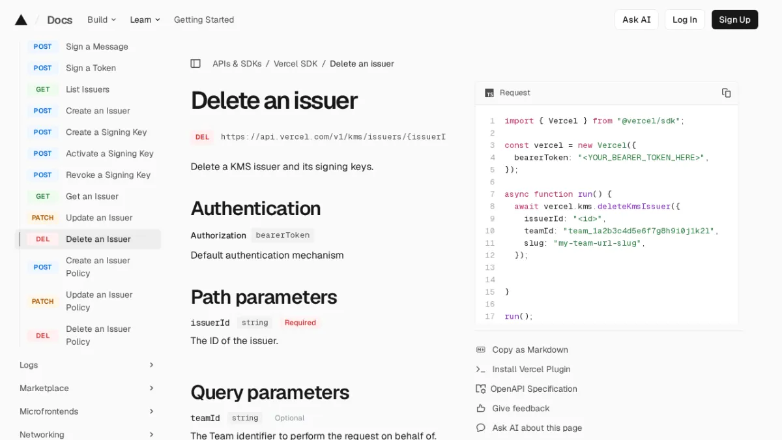Screen dimensions: 782x440
Task: Click the deleteKmsIssuer code line
Action: point(597,207)
